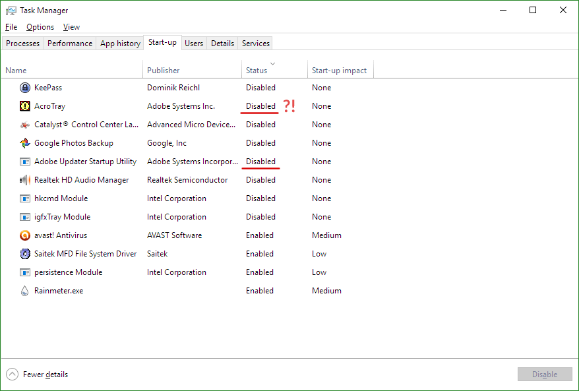Select the persistence Module row
This screenshot has height=391, width=579.
tap(68, 272)
